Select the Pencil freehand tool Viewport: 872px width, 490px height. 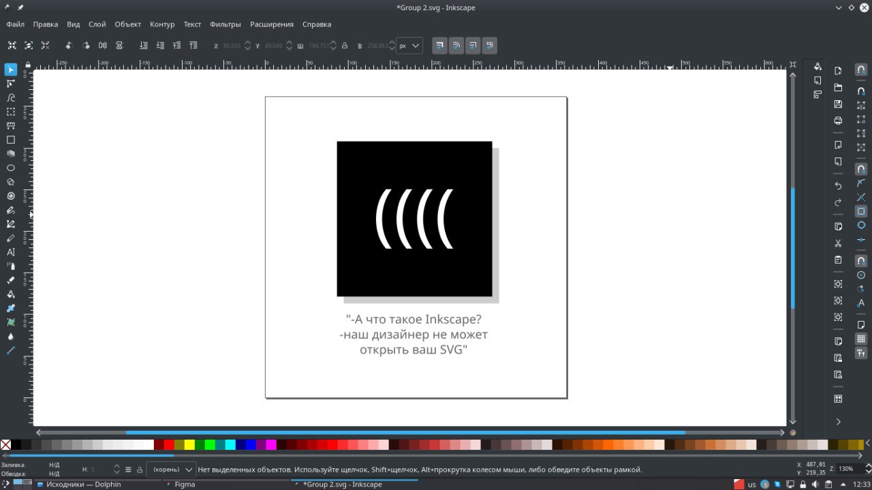[x=11, y=210]
